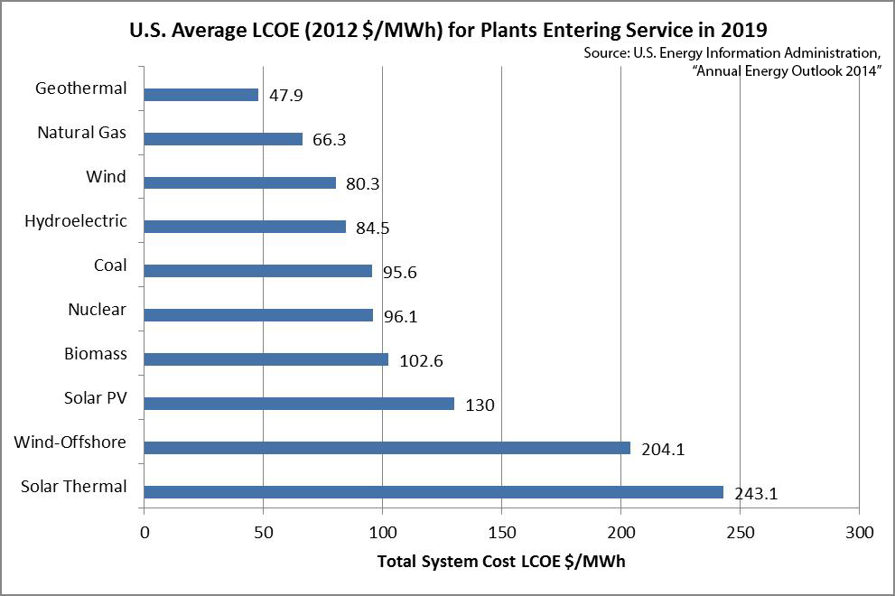Click the data label '96.1'
895x596 pixels.
[401, 317]
